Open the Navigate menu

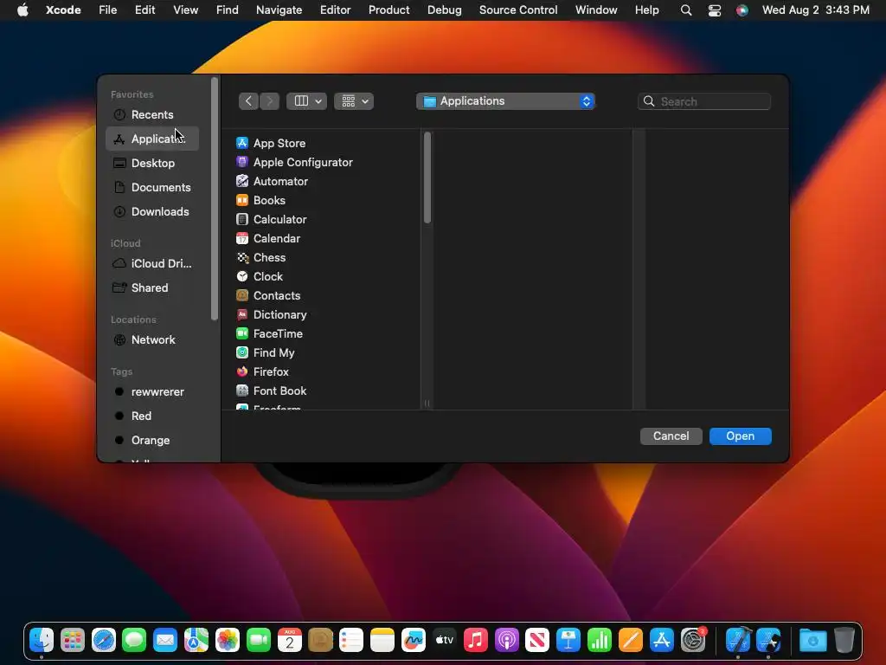click(x=279, y=10)
